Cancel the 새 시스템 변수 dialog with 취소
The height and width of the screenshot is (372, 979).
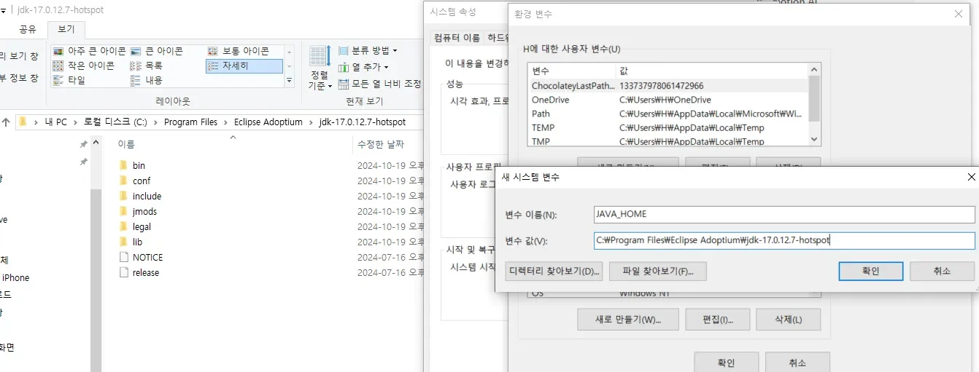tap(942, 272)
